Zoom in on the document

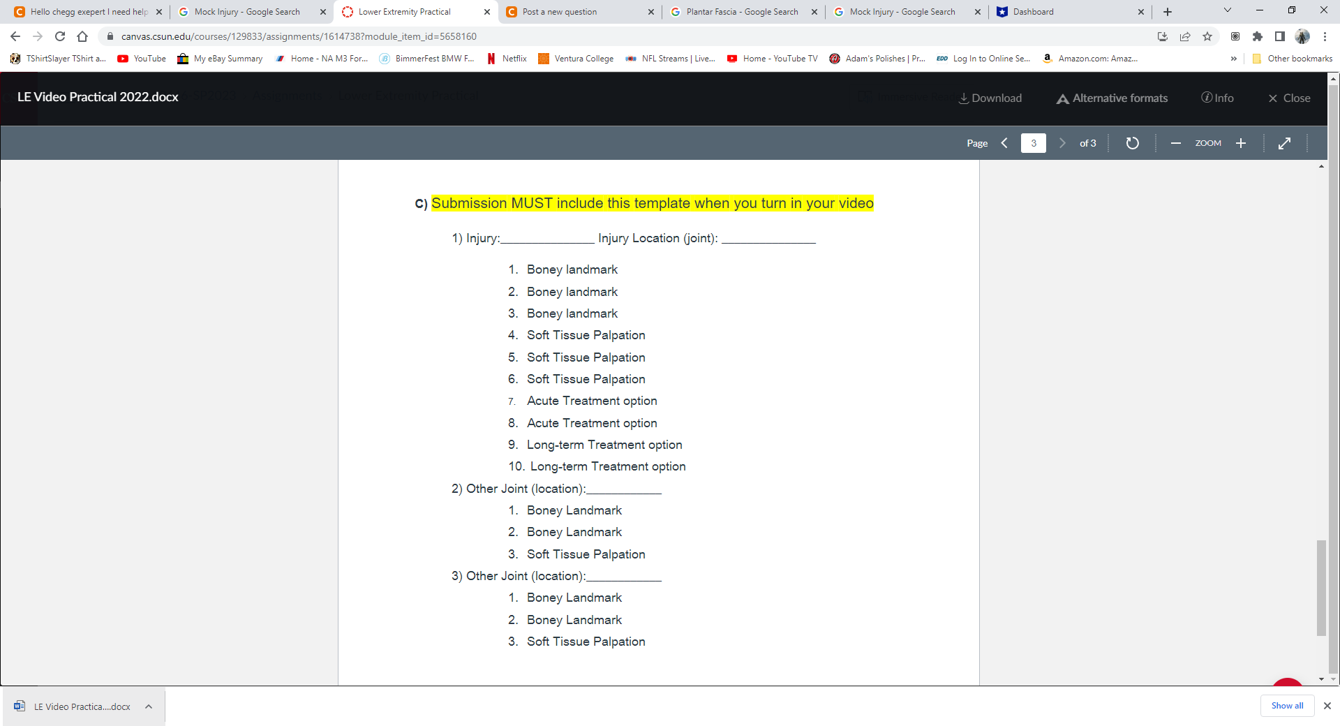1241,142
